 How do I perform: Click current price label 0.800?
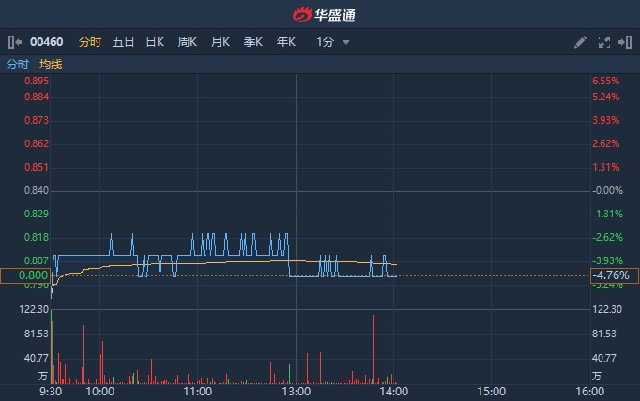pyautogui.click(x=25, y=275)
